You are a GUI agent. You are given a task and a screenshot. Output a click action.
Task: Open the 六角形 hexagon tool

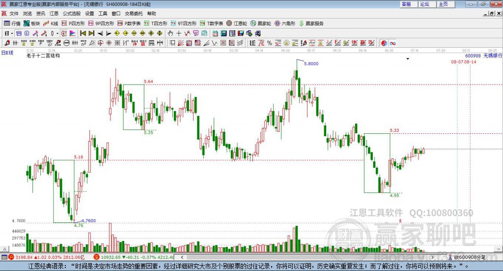285,24
